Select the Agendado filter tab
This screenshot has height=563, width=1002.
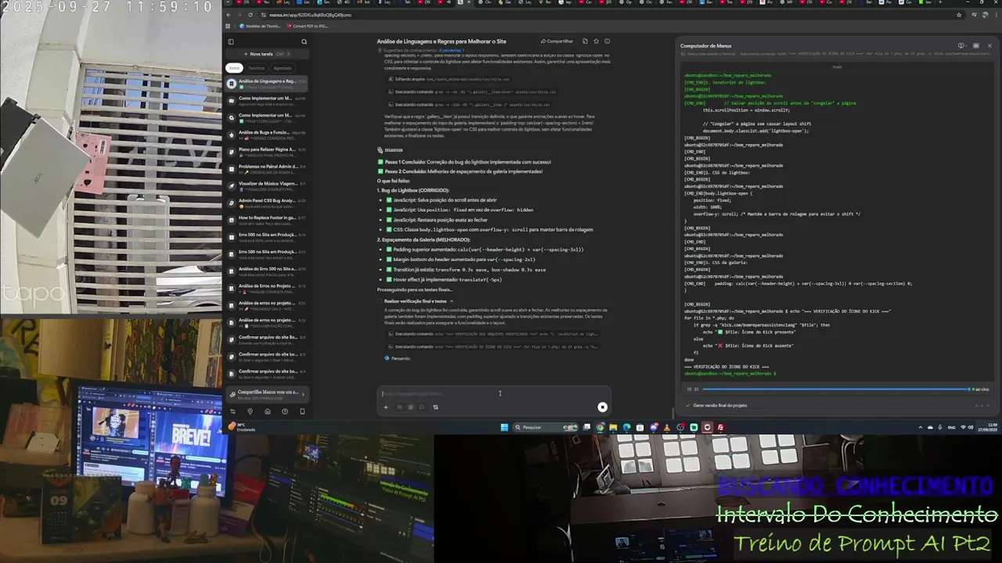(x=283, y=68)
